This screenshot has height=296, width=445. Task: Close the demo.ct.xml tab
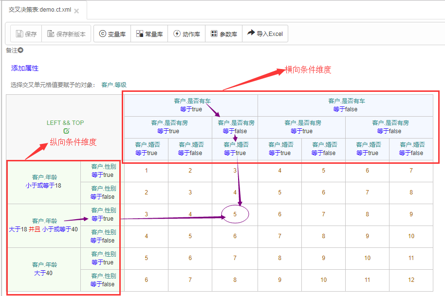click(76, 11)
